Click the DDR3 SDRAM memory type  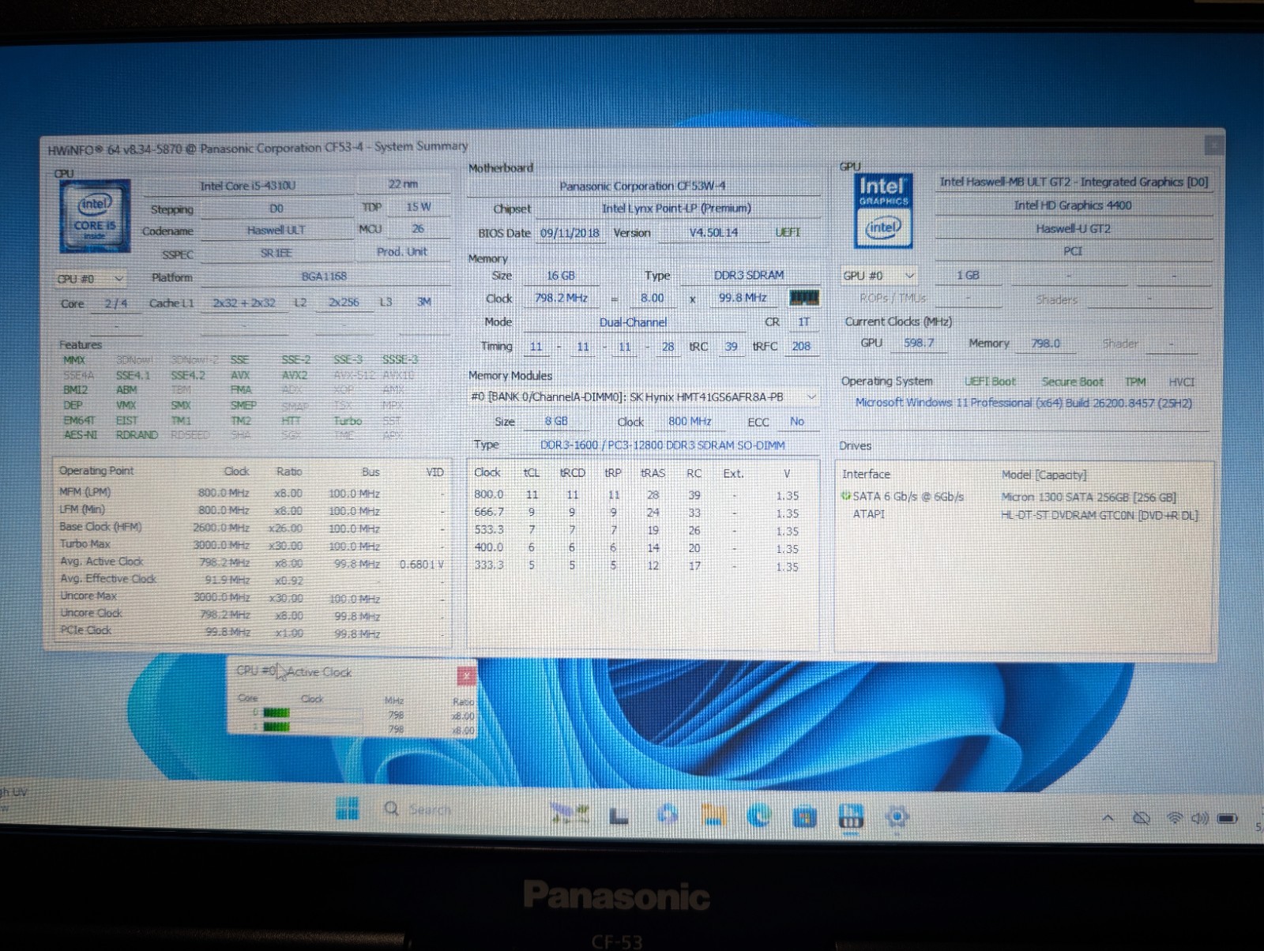point(749,275)
